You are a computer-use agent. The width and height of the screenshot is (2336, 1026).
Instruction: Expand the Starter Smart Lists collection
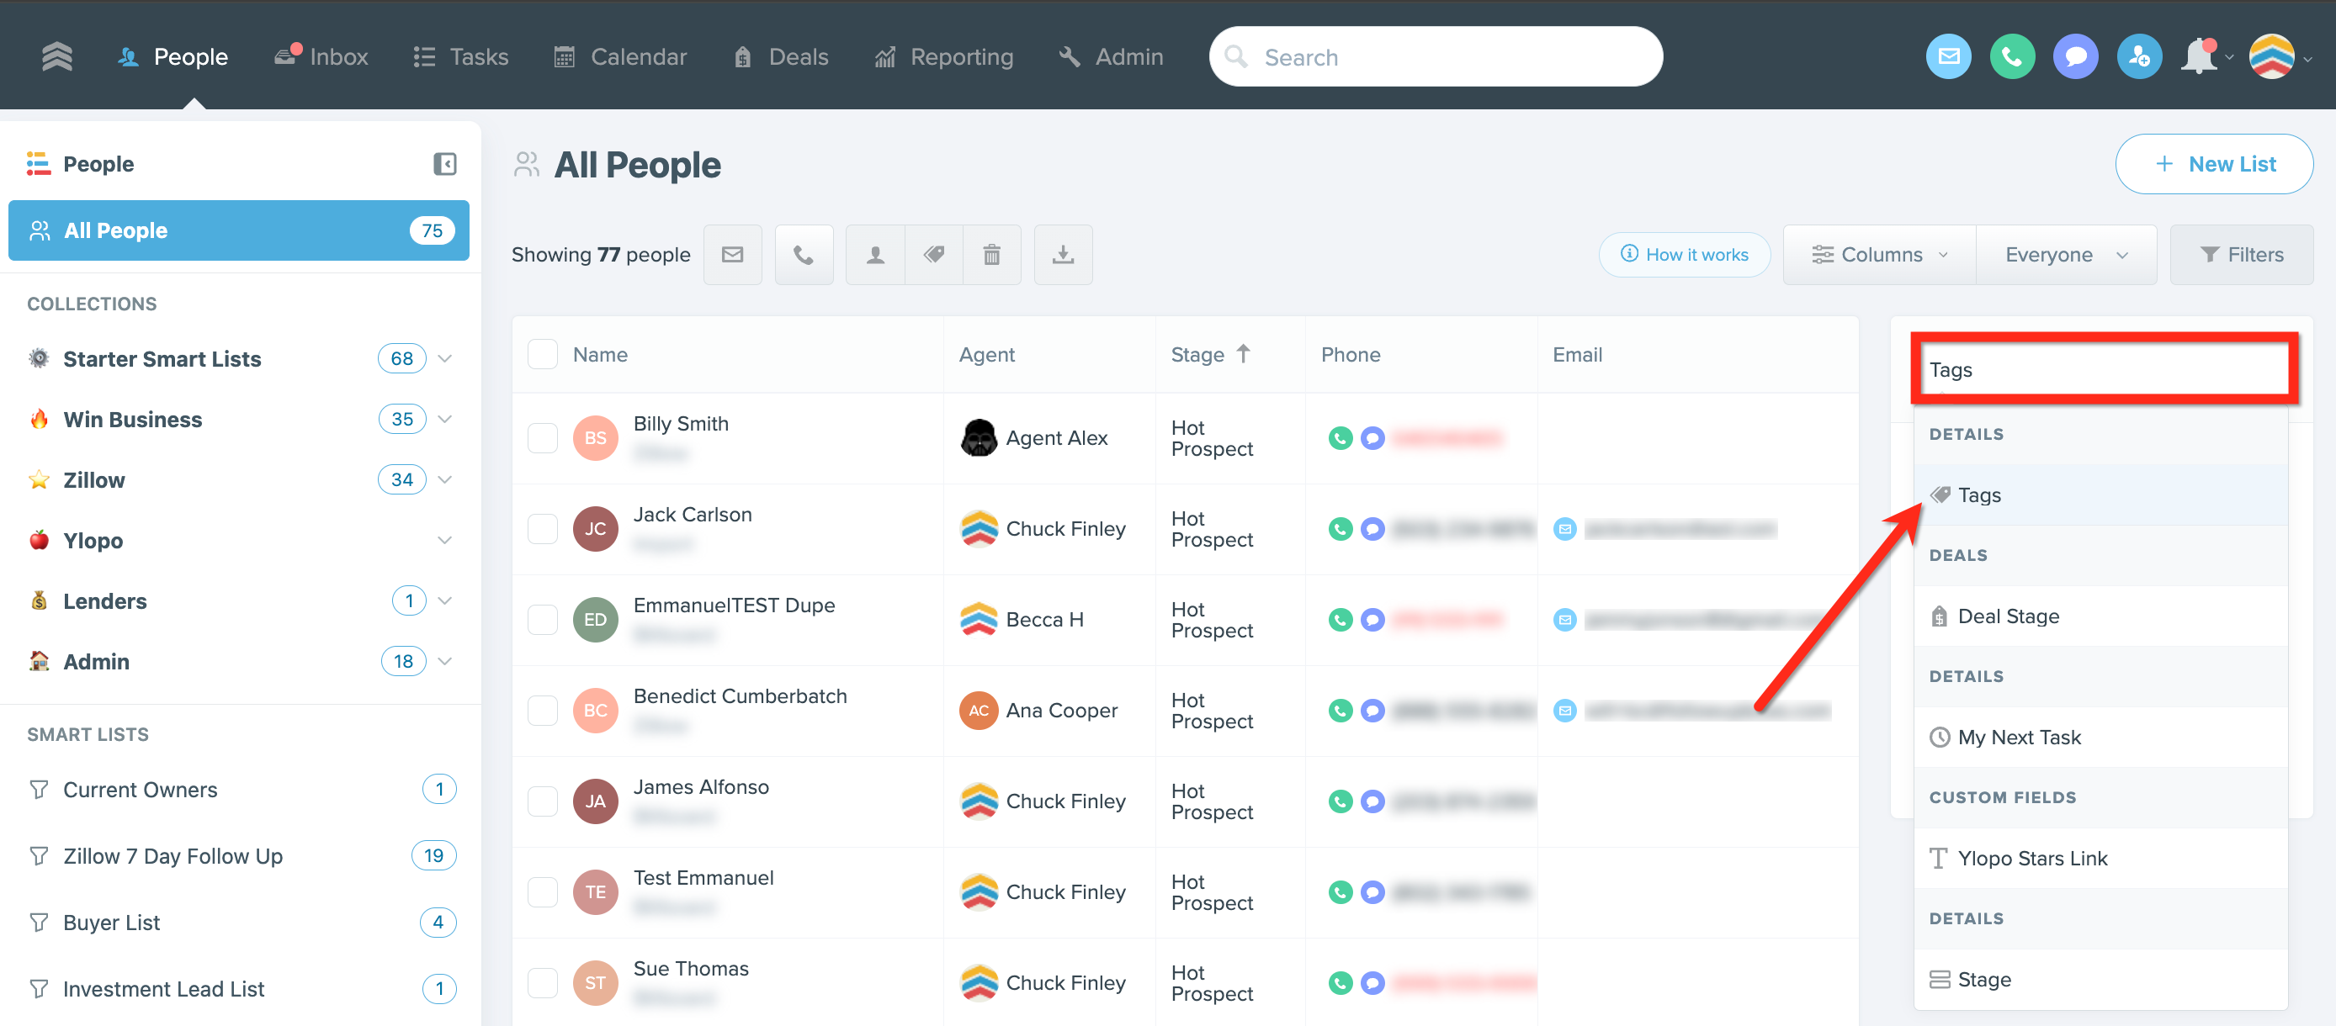pyautogui.click(x=444, y=359)
